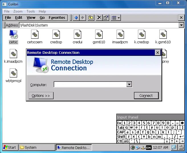Image resolution: width=187 pixels, height=153 pixels.
Task: Open the Colibri Tools menu
Action: [x=31, y=11]
